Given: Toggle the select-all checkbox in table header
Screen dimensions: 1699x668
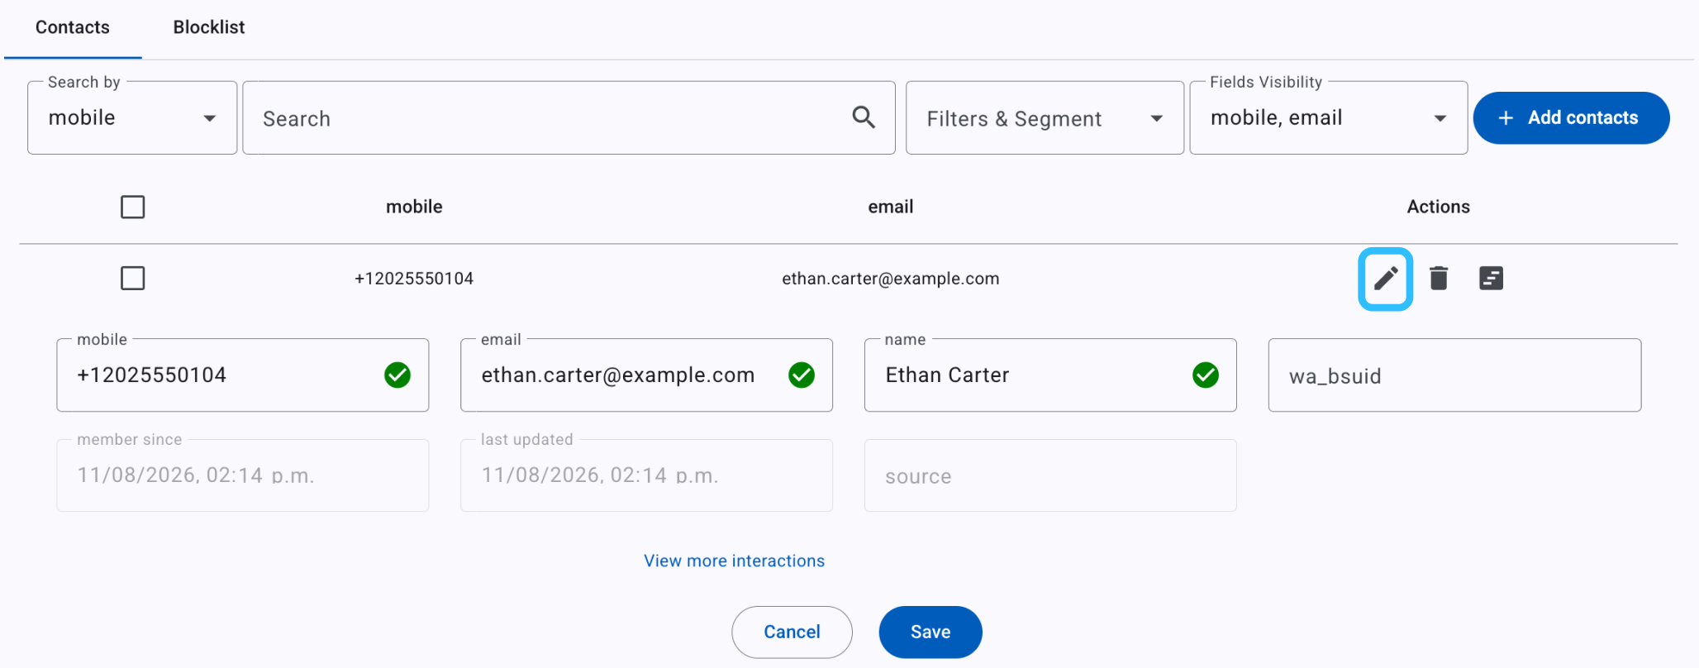Looking at the screenshot, I should (x=132, y=207).
